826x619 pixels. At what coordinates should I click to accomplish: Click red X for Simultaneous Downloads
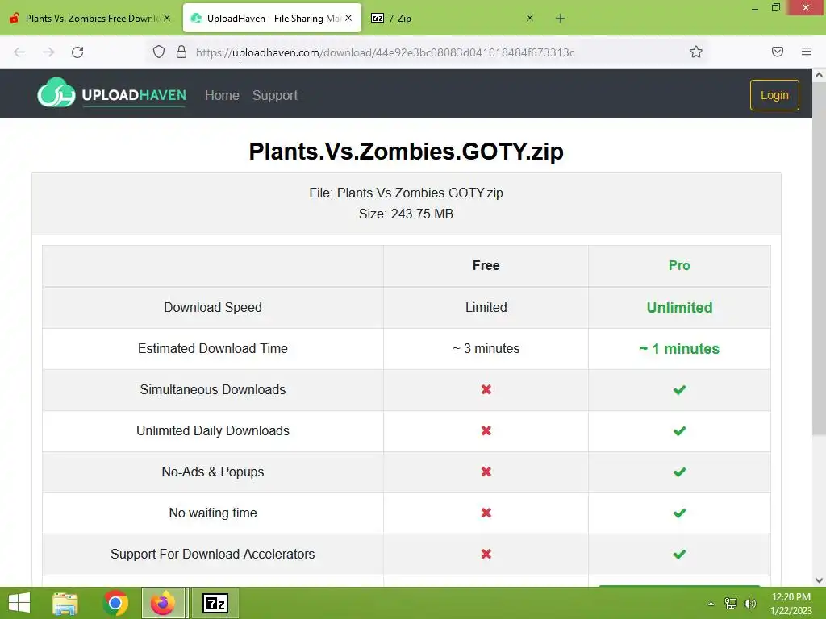(x=486, y=389)
